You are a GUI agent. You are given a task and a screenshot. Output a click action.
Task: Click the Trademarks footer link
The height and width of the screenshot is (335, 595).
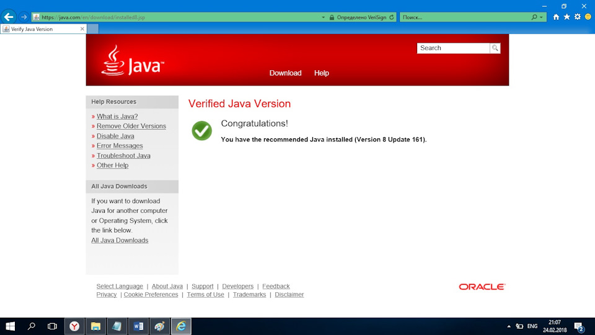click(x=249, y=295)
